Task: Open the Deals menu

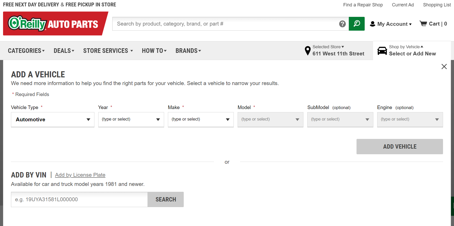Action: tap(64, 51)
